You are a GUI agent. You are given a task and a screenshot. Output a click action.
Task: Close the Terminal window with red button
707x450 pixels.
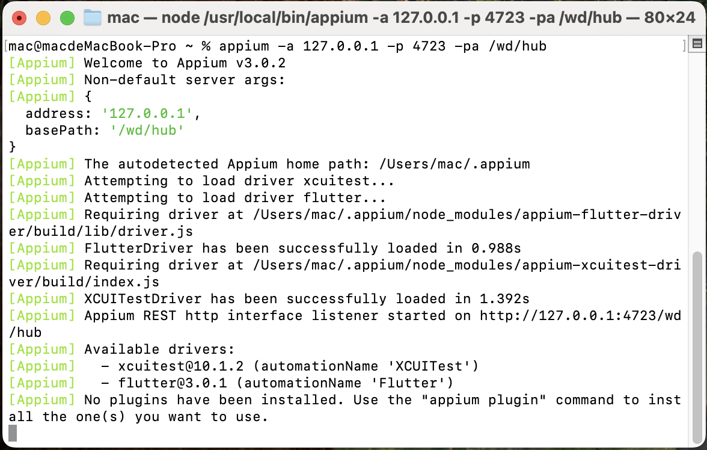click(x=19, y=18)
